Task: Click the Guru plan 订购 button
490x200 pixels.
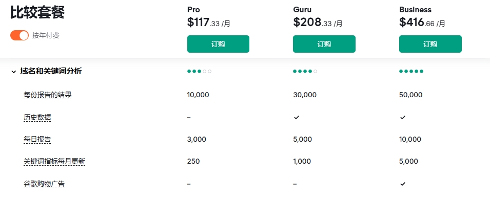Action: [x=324, y=44]
